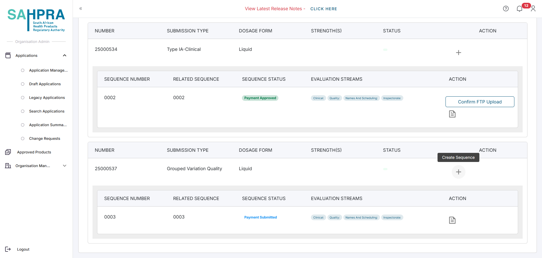The width and height of the screenshot is (542, 258).
Task: Click the Confirm FTP Upload button
Action: click(480, 102)
